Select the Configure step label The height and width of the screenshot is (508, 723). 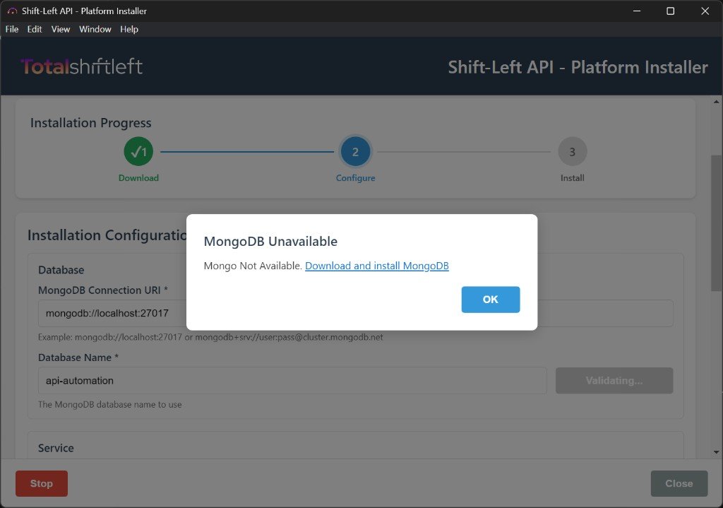(x=355, y=178)
